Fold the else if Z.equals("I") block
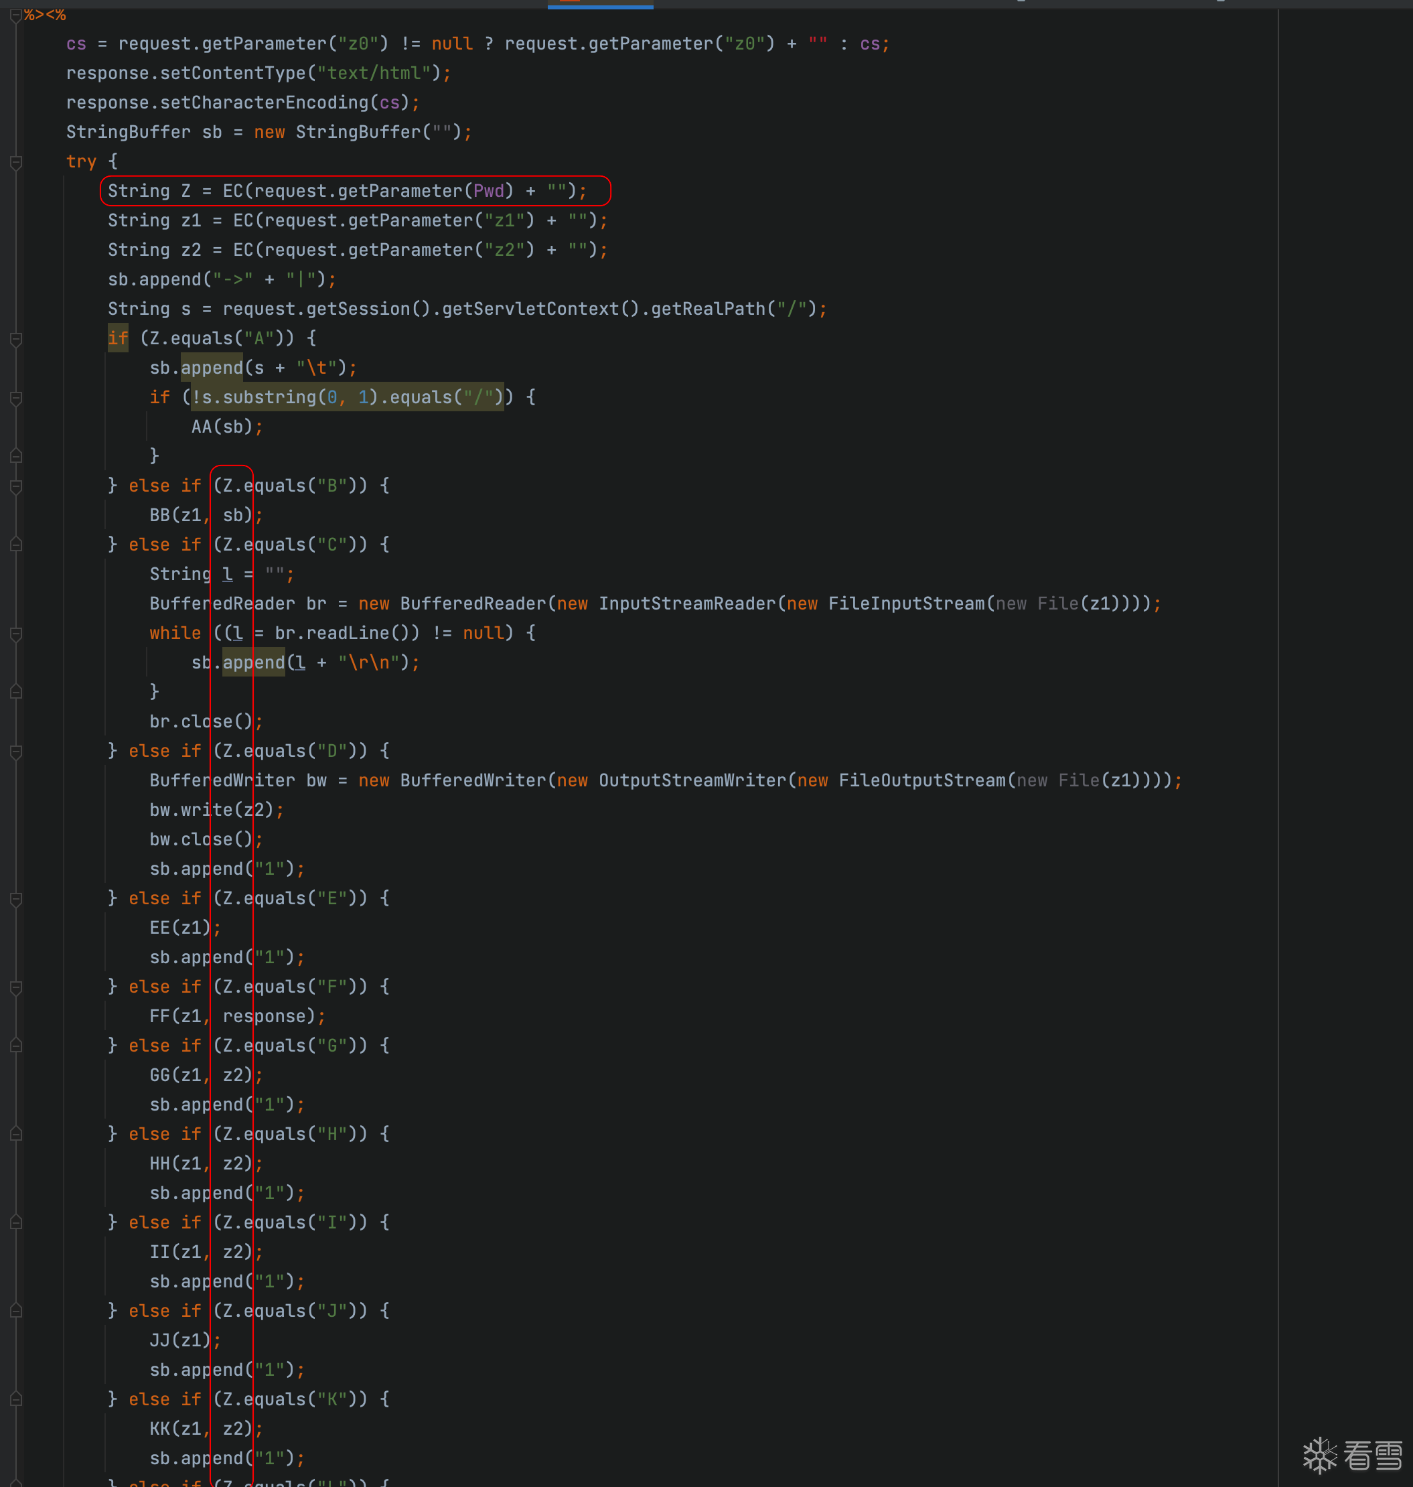 pyautogui.click(x=16, y=1222)
